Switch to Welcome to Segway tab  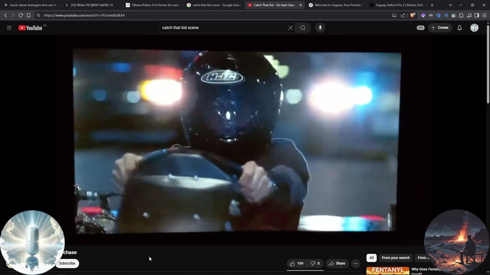pyautogui.click(x=335, y=5)
